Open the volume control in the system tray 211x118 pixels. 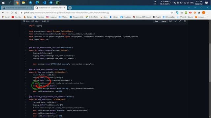(188, 3)
